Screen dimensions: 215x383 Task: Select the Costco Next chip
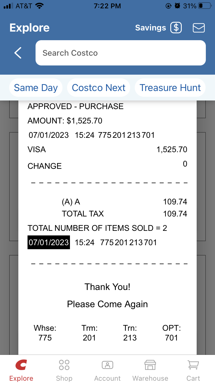pos(99,88)
